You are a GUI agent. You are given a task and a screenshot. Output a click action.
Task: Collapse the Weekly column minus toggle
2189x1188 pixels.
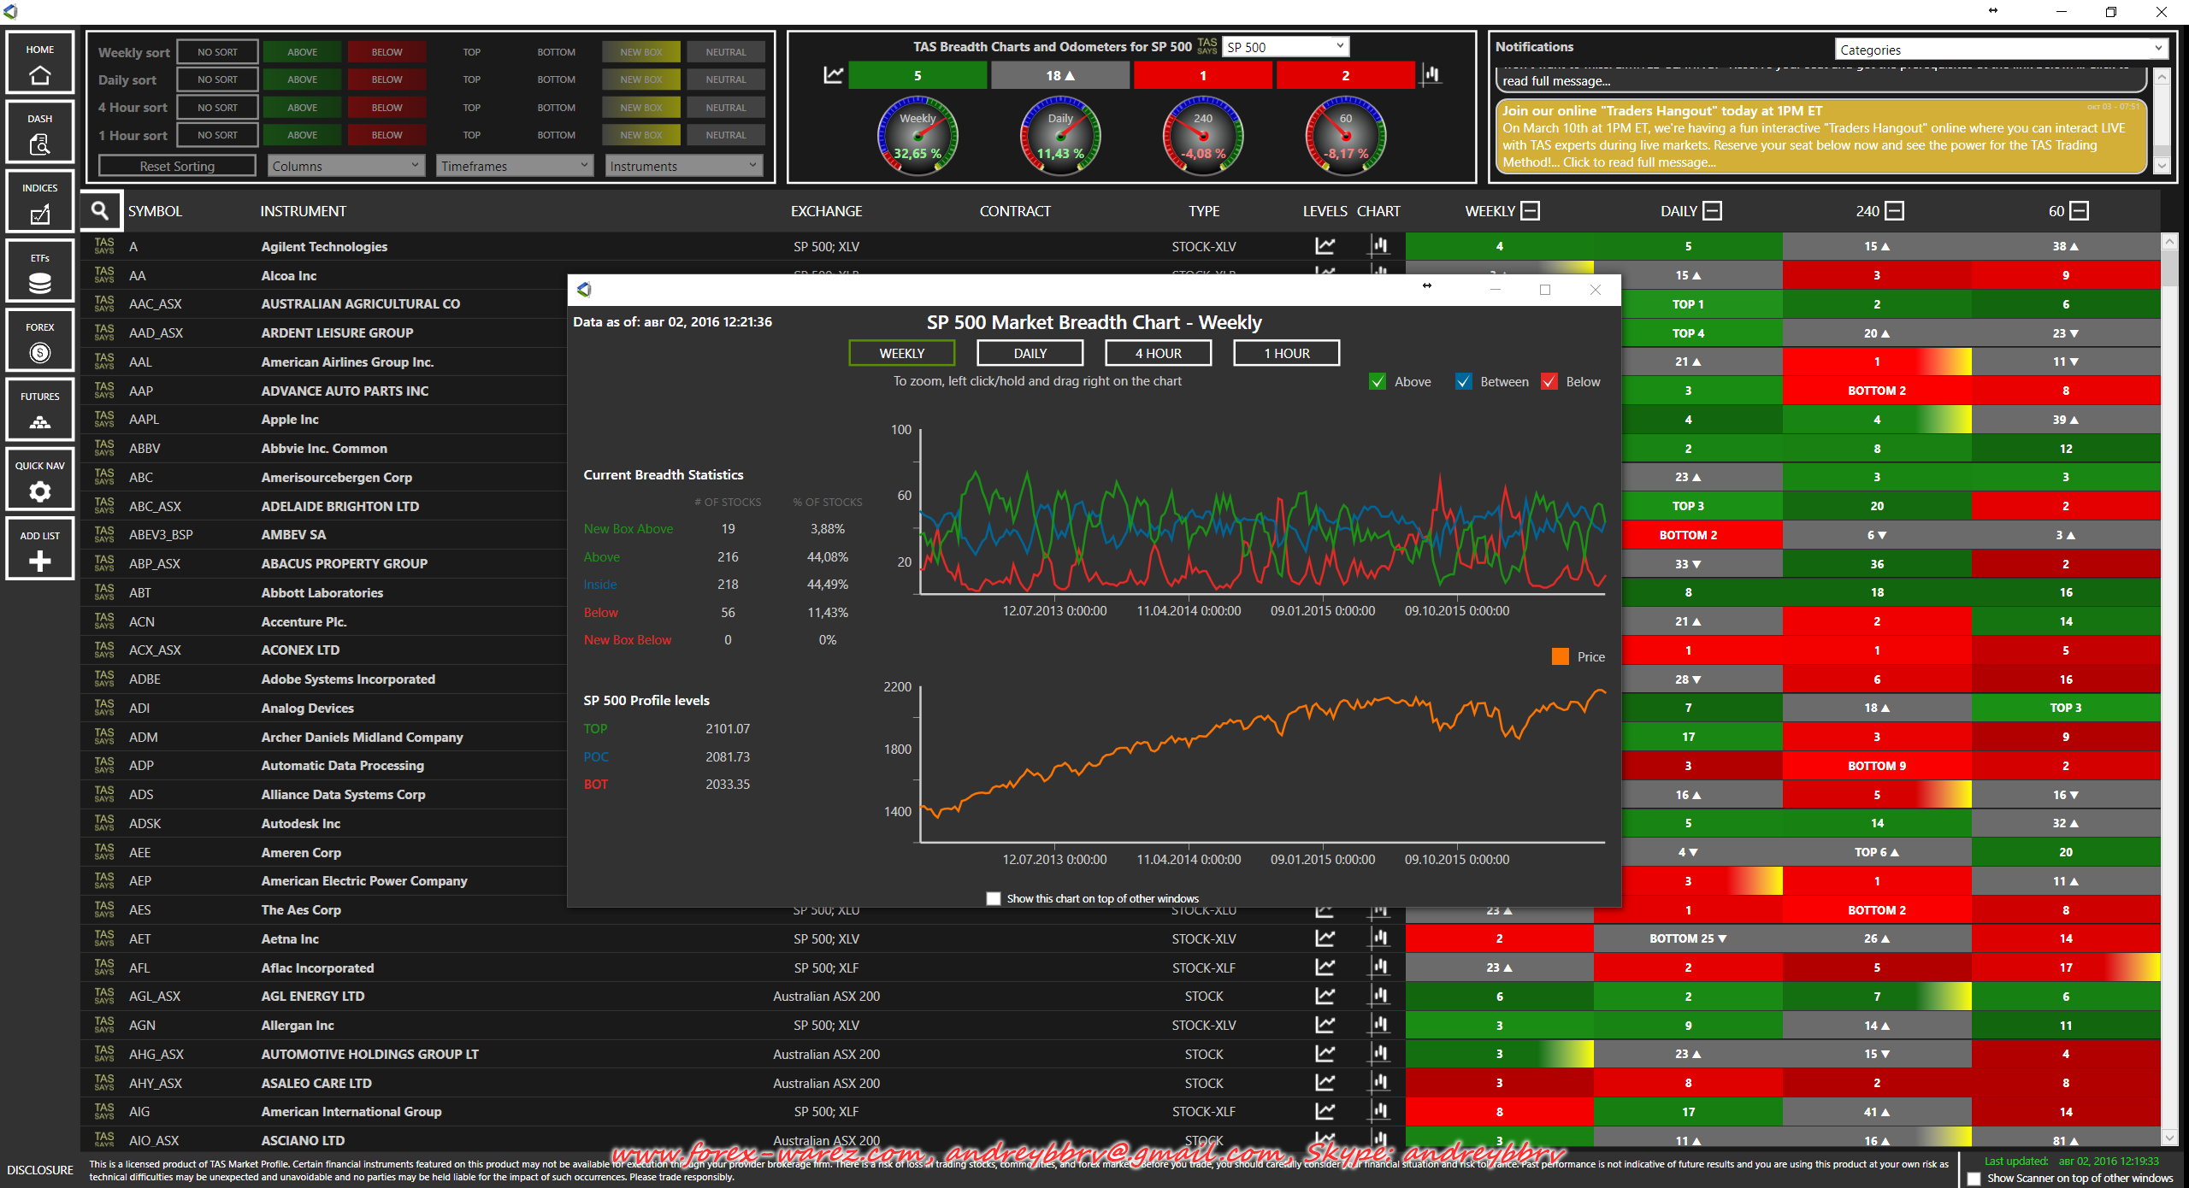point(1531,211)
